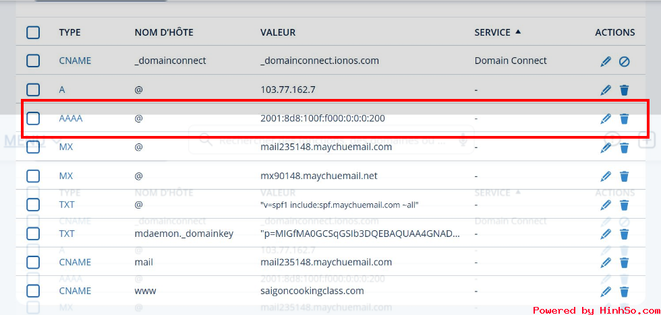Sort by the SERVICE column arrow

pyautogui.click(x=518, y=32)
